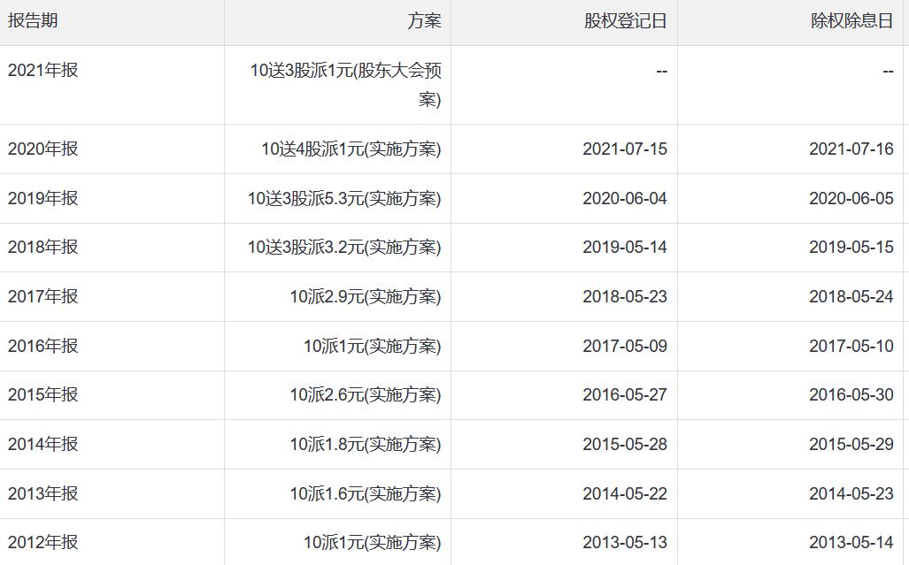Click the record date 2019-05-14

[x=625, y=247]
